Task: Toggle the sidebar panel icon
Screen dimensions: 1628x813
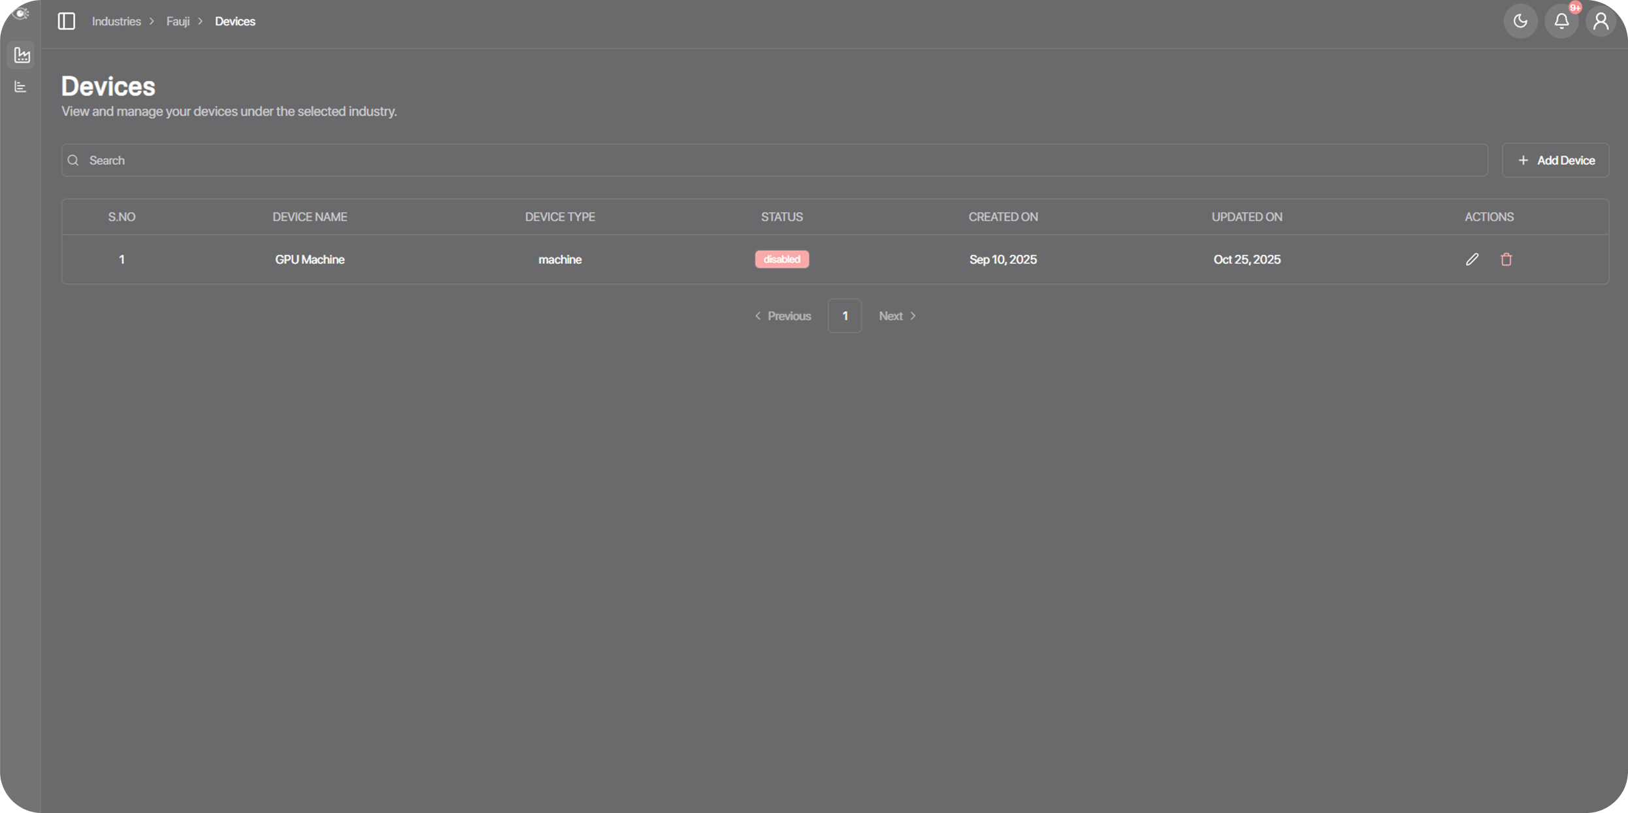Action: coord(67,22)
